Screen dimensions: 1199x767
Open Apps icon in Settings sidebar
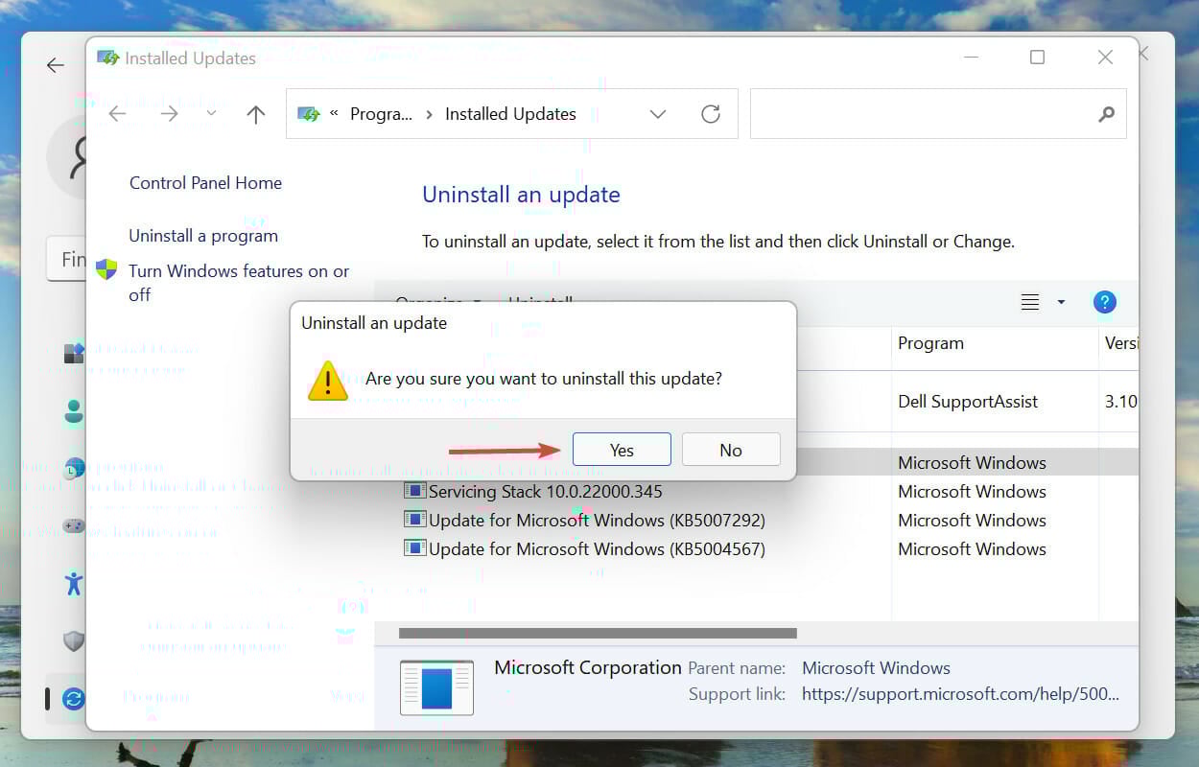point(74,353)
